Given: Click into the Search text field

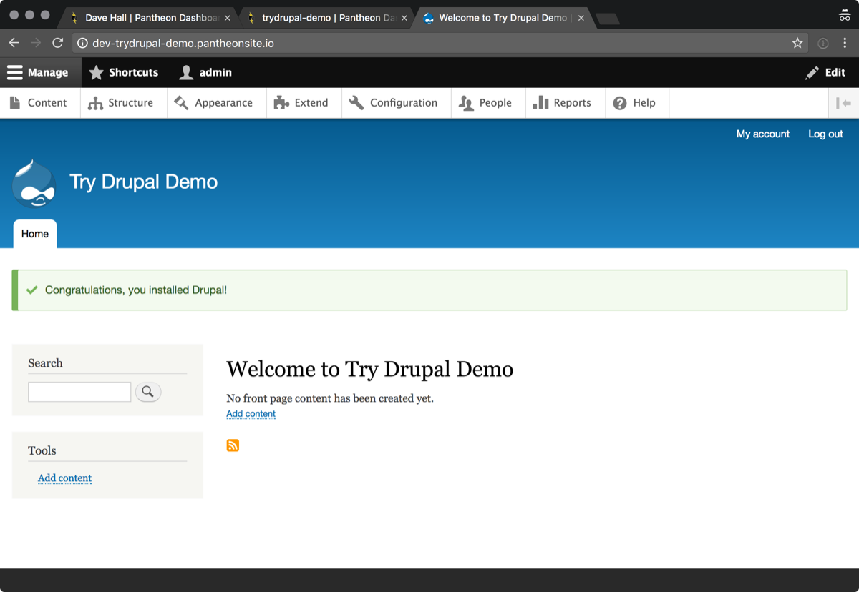Looking at the screenshot, I should click(79, 392).
